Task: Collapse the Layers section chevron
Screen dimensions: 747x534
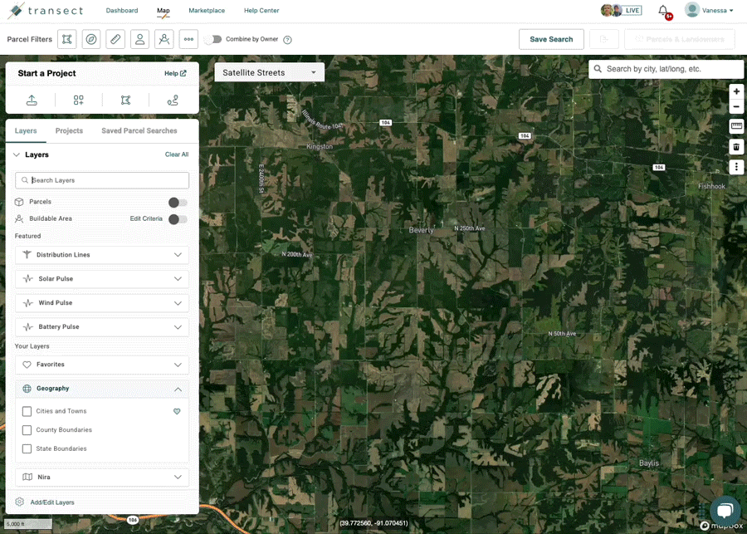Action: click(17, 154)
